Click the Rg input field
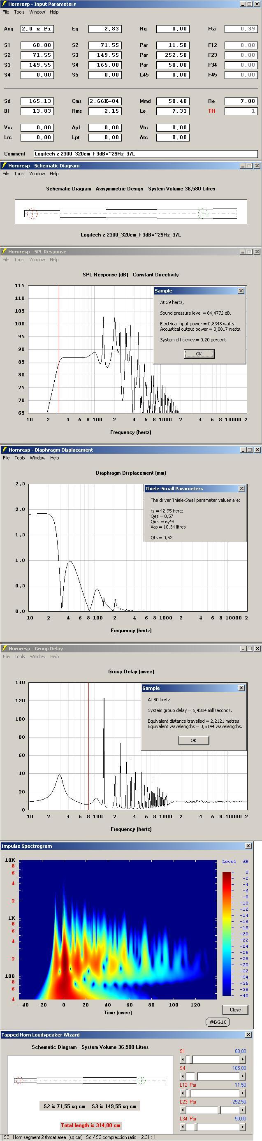This screenshot has width=262, height=1141. pos(173,29)
